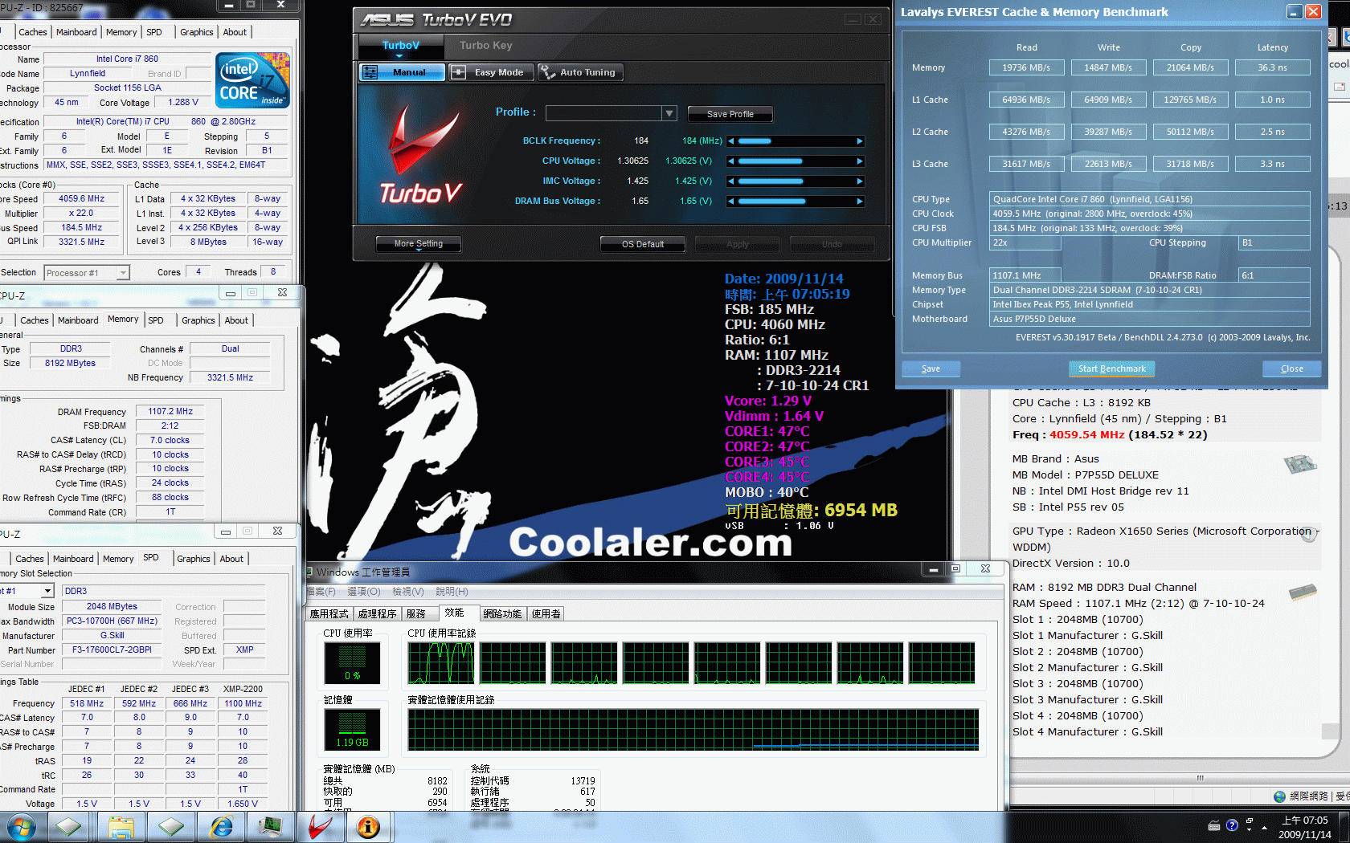The image size is (1350, 843).
Task: Click the OS Default button in TurboV
Action: tap(642, 244)
